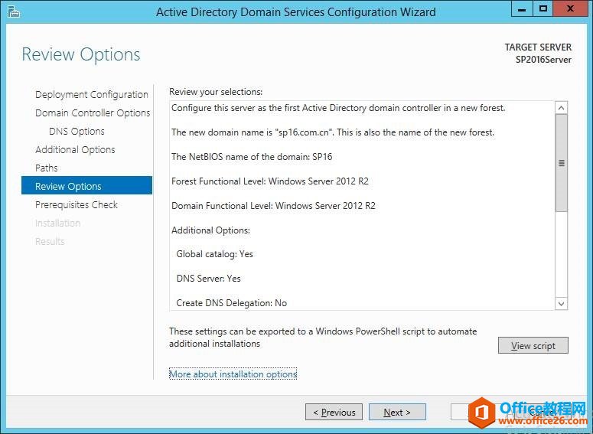Image resolution: width=593 pixels, height=434 pixels.
Task: Proceed with the Next button
Action: 397,413
